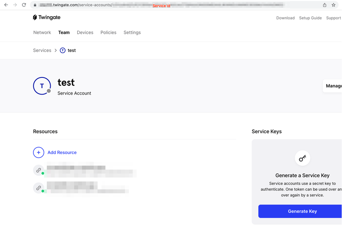
Task: Click the Support link
Action: (x=334, y=18)
